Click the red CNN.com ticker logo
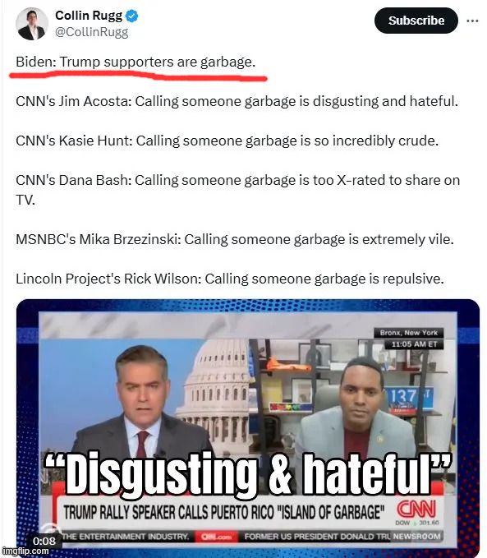Image resolution: width=487 pixels, height=558 pixels. click(216, 537)
